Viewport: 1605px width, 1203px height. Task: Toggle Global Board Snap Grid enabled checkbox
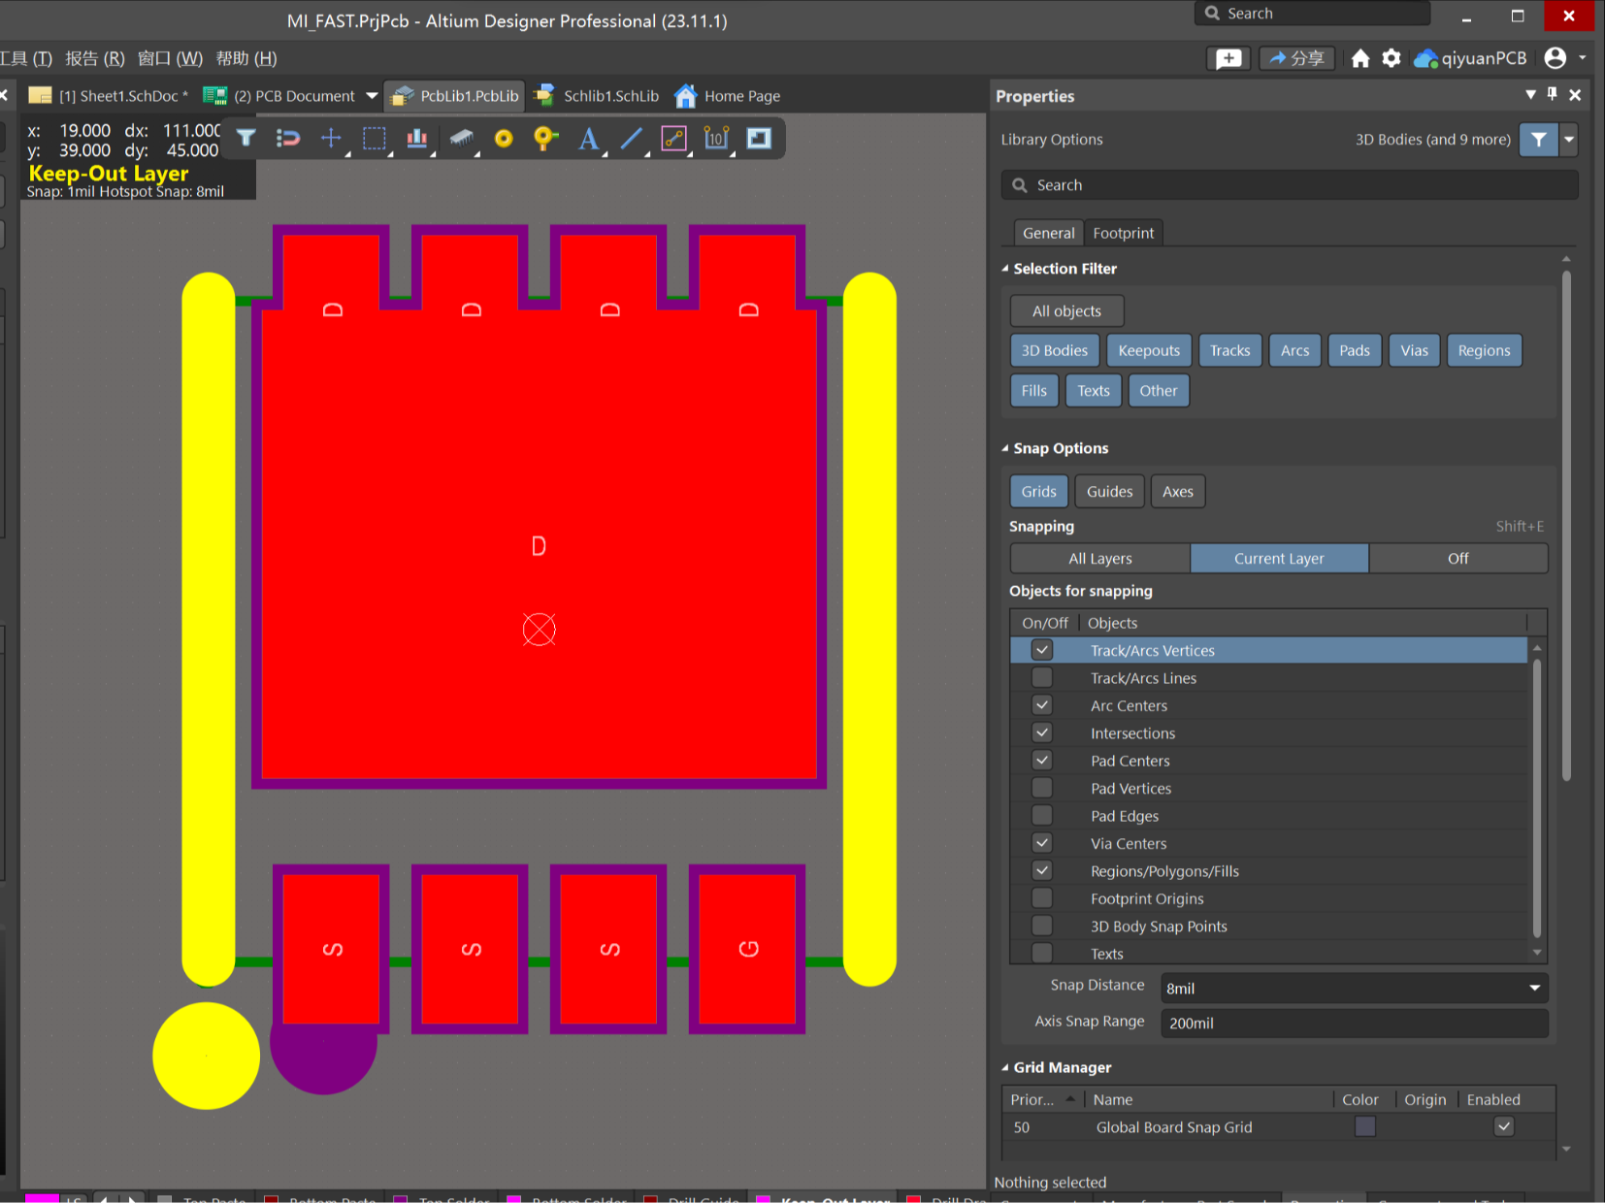click(x=1503, y=1126)
